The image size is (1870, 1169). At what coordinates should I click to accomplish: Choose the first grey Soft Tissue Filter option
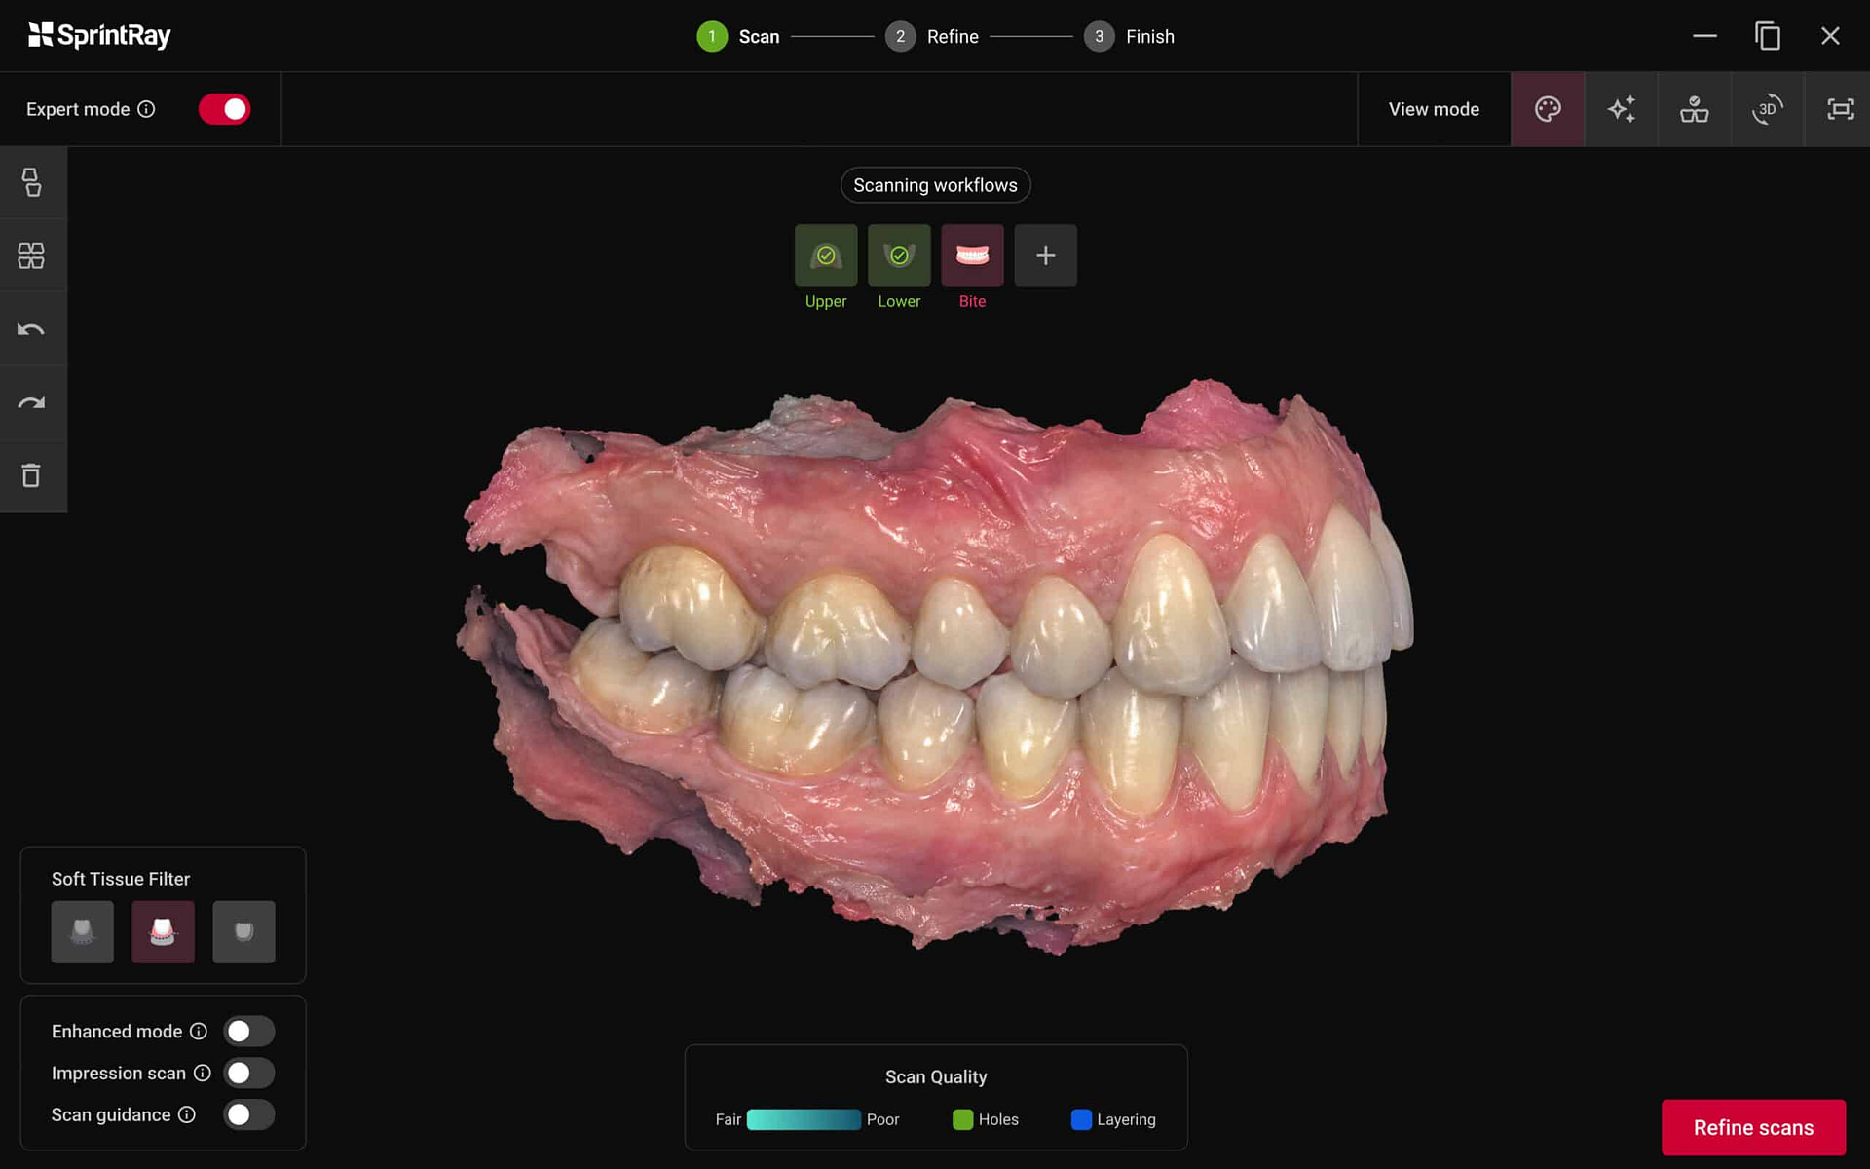(x=83, y=932)
